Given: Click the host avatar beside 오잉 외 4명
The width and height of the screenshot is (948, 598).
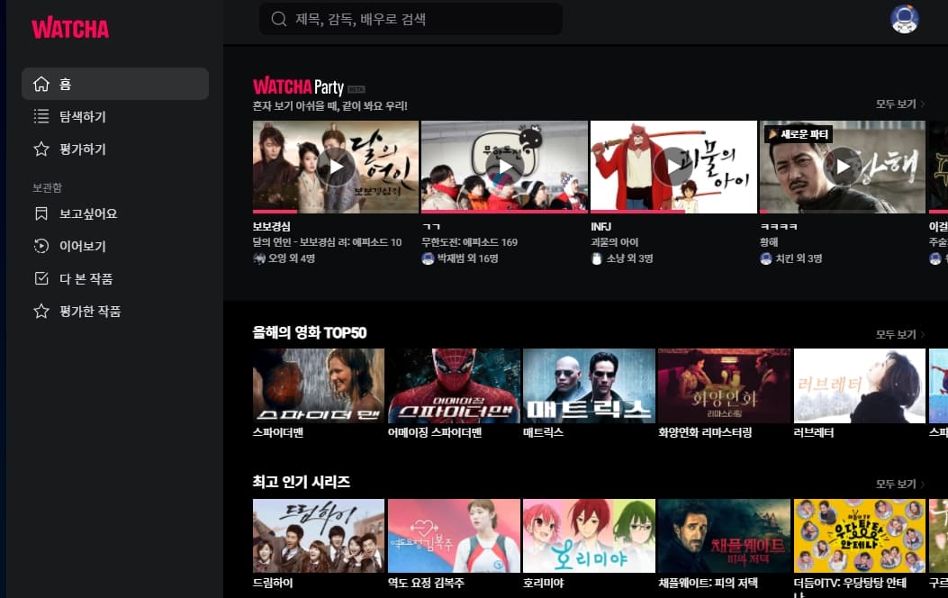Looking at the screenshot, I should tap(259, 258).
